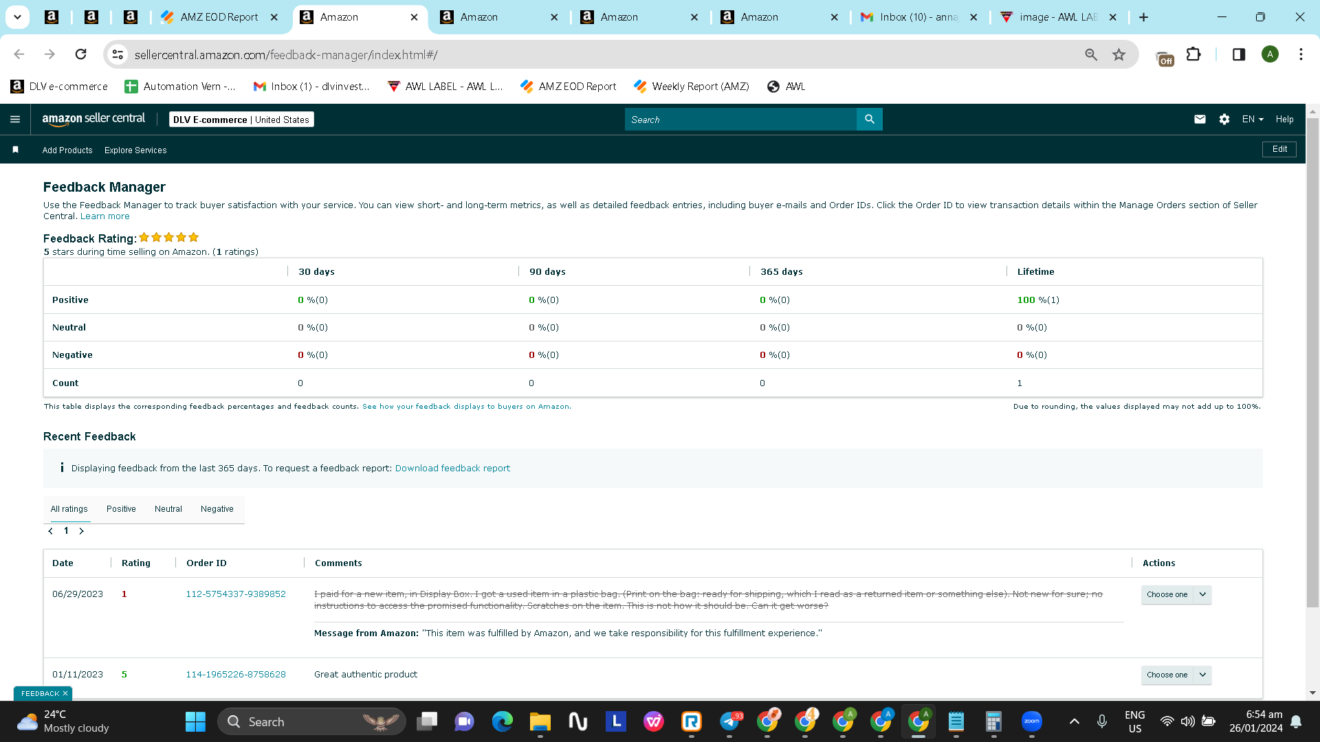The width and height of the screenshot is (1320, 742).
Task: Click the Seller Central search input field
Action: click(741, 120)
